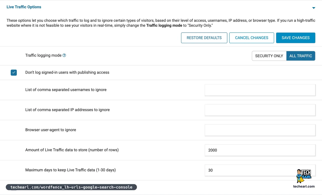Focus the Browser user-agent to ignore field

pos(260,130)
